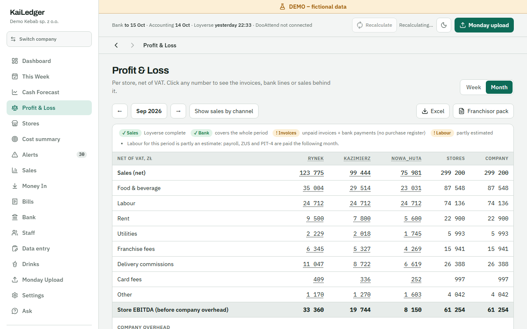Switch the period view to Week
The image size is (527, 329).
click(473, 87)
